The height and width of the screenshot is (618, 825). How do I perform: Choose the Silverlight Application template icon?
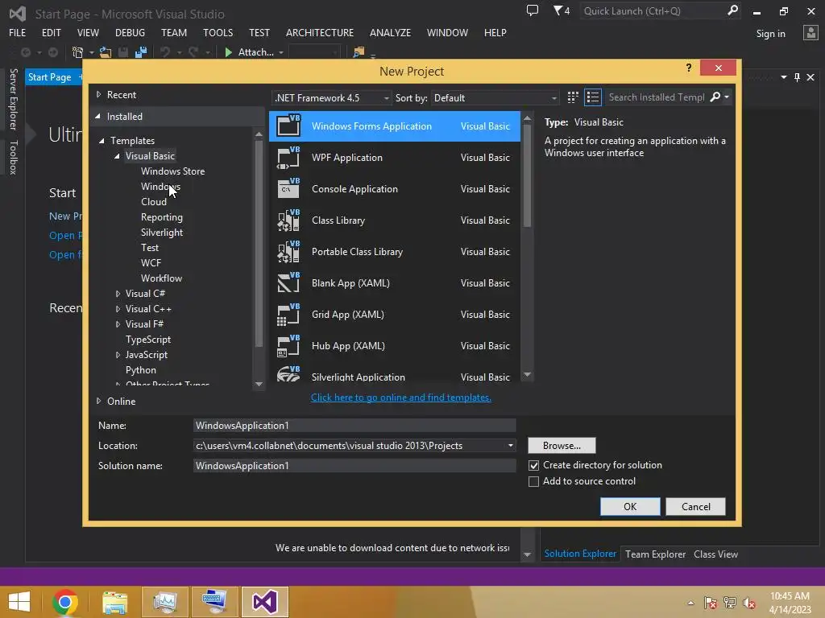(288, 373)
